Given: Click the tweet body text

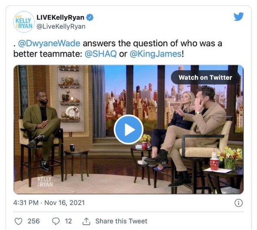Looking at the screenshot, I should coord(118,49).
